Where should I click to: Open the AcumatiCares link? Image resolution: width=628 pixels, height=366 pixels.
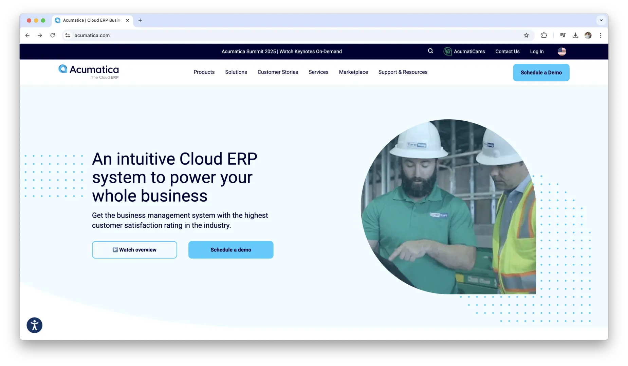point(469,52)
